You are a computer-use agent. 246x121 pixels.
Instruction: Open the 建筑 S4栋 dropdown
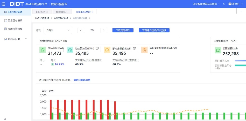tap(58, 30)
